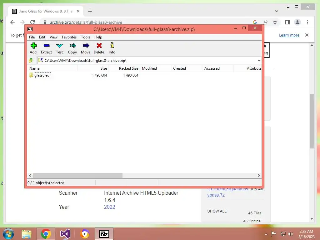Viewport: 320px width, 240px height.
Task: Reload the Chrome page
Action: point(32,22)
